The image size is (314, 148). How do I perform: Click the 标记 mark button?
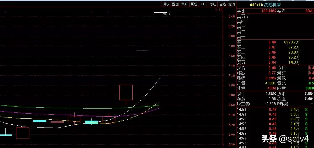point(213,4)
